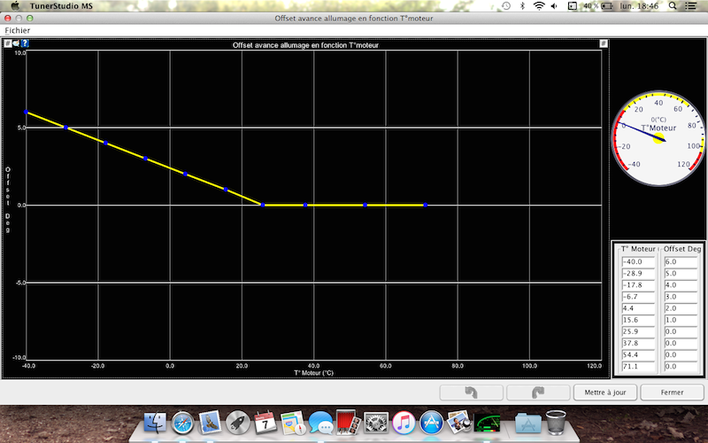This screenshot has height=443, width=708.
Task: Select the T° Moteur cell 15.6
Action: coord(638,320)
